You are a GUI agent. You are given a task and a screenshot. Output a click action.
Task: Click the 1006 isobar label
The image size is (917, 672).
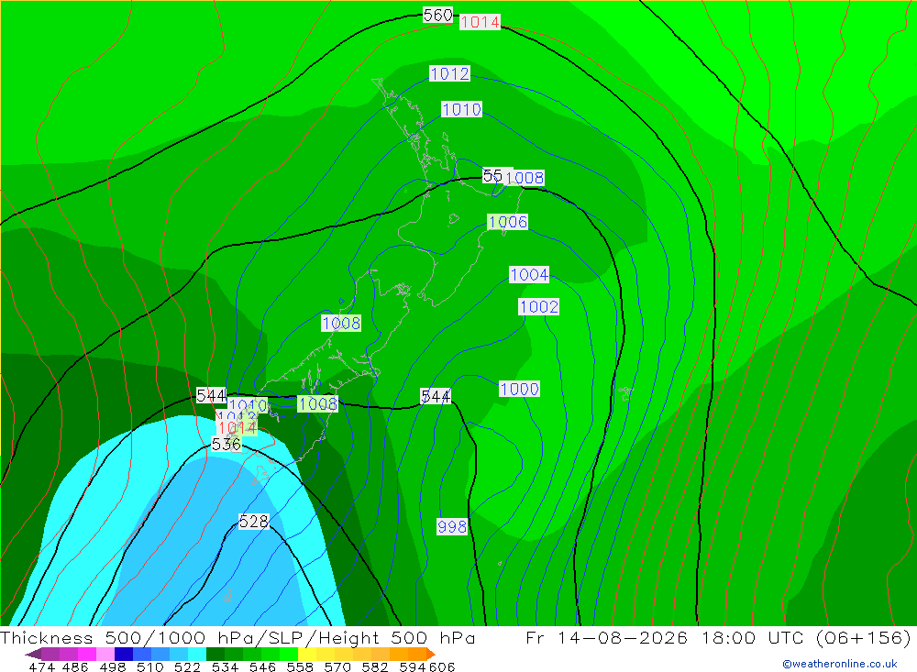508,222
